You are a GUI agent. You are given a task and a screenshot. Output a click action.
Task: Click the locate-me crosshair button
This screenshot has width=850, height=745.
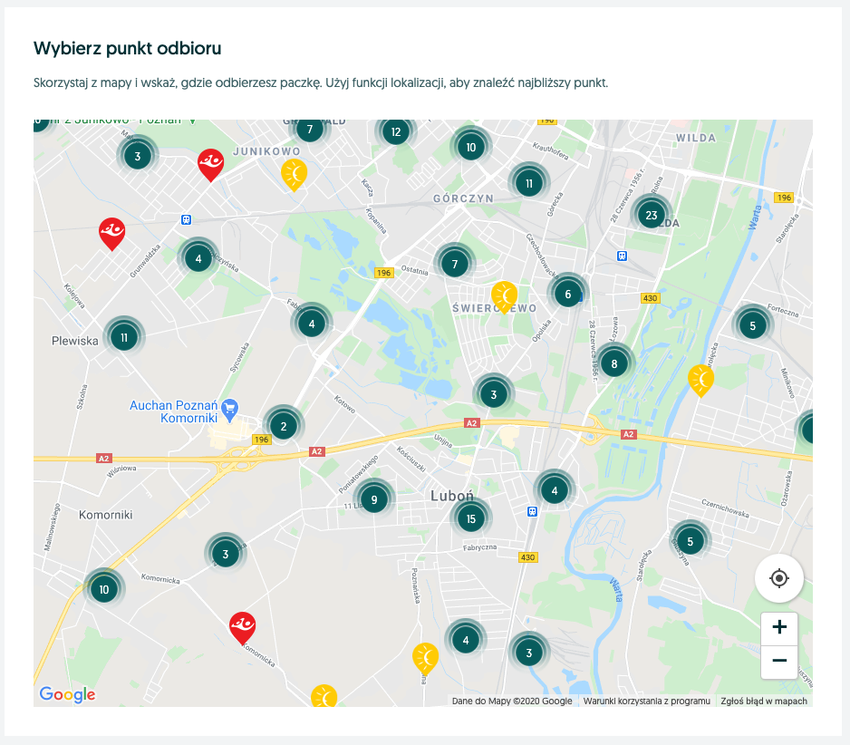[x=779, y=578]
